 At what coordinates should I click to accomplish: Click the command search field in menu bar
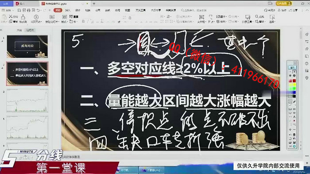tap(194, 10)
